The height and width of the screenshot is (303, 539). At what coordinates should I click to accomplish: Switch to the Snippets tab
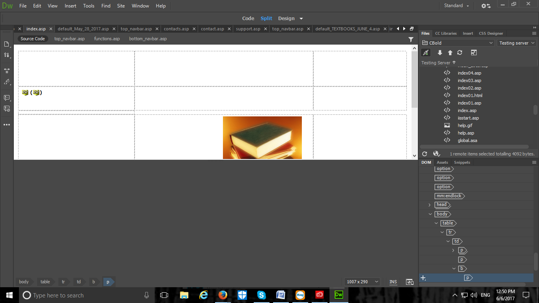(x=462, y=163)
